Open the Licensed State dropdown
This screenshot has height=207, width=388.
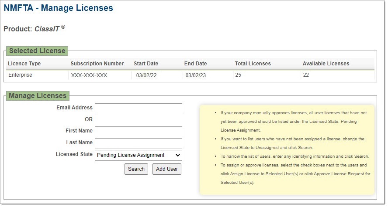click(139, 155)
